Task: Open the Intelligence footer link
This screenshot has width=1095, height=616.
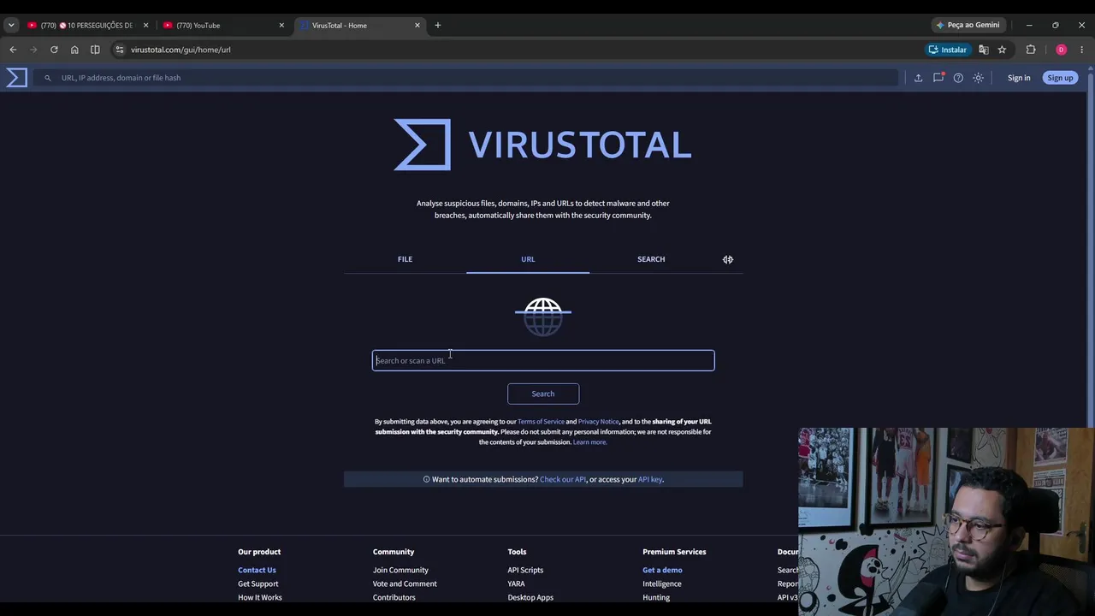Action: coord(662,583)
